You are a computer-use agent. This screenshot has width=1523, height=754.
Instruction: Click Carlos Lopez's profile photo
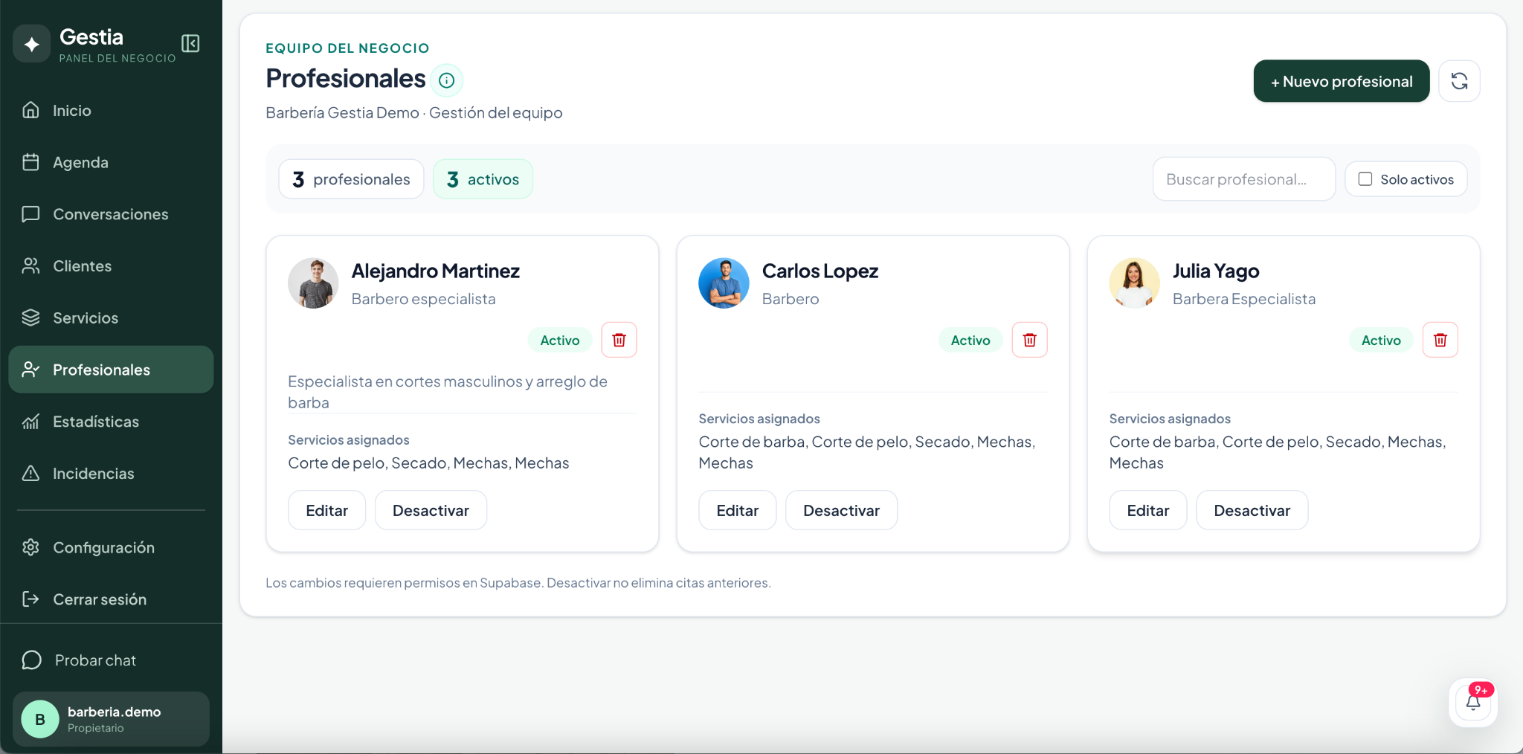pyautogui.click(x=724, y=283)
